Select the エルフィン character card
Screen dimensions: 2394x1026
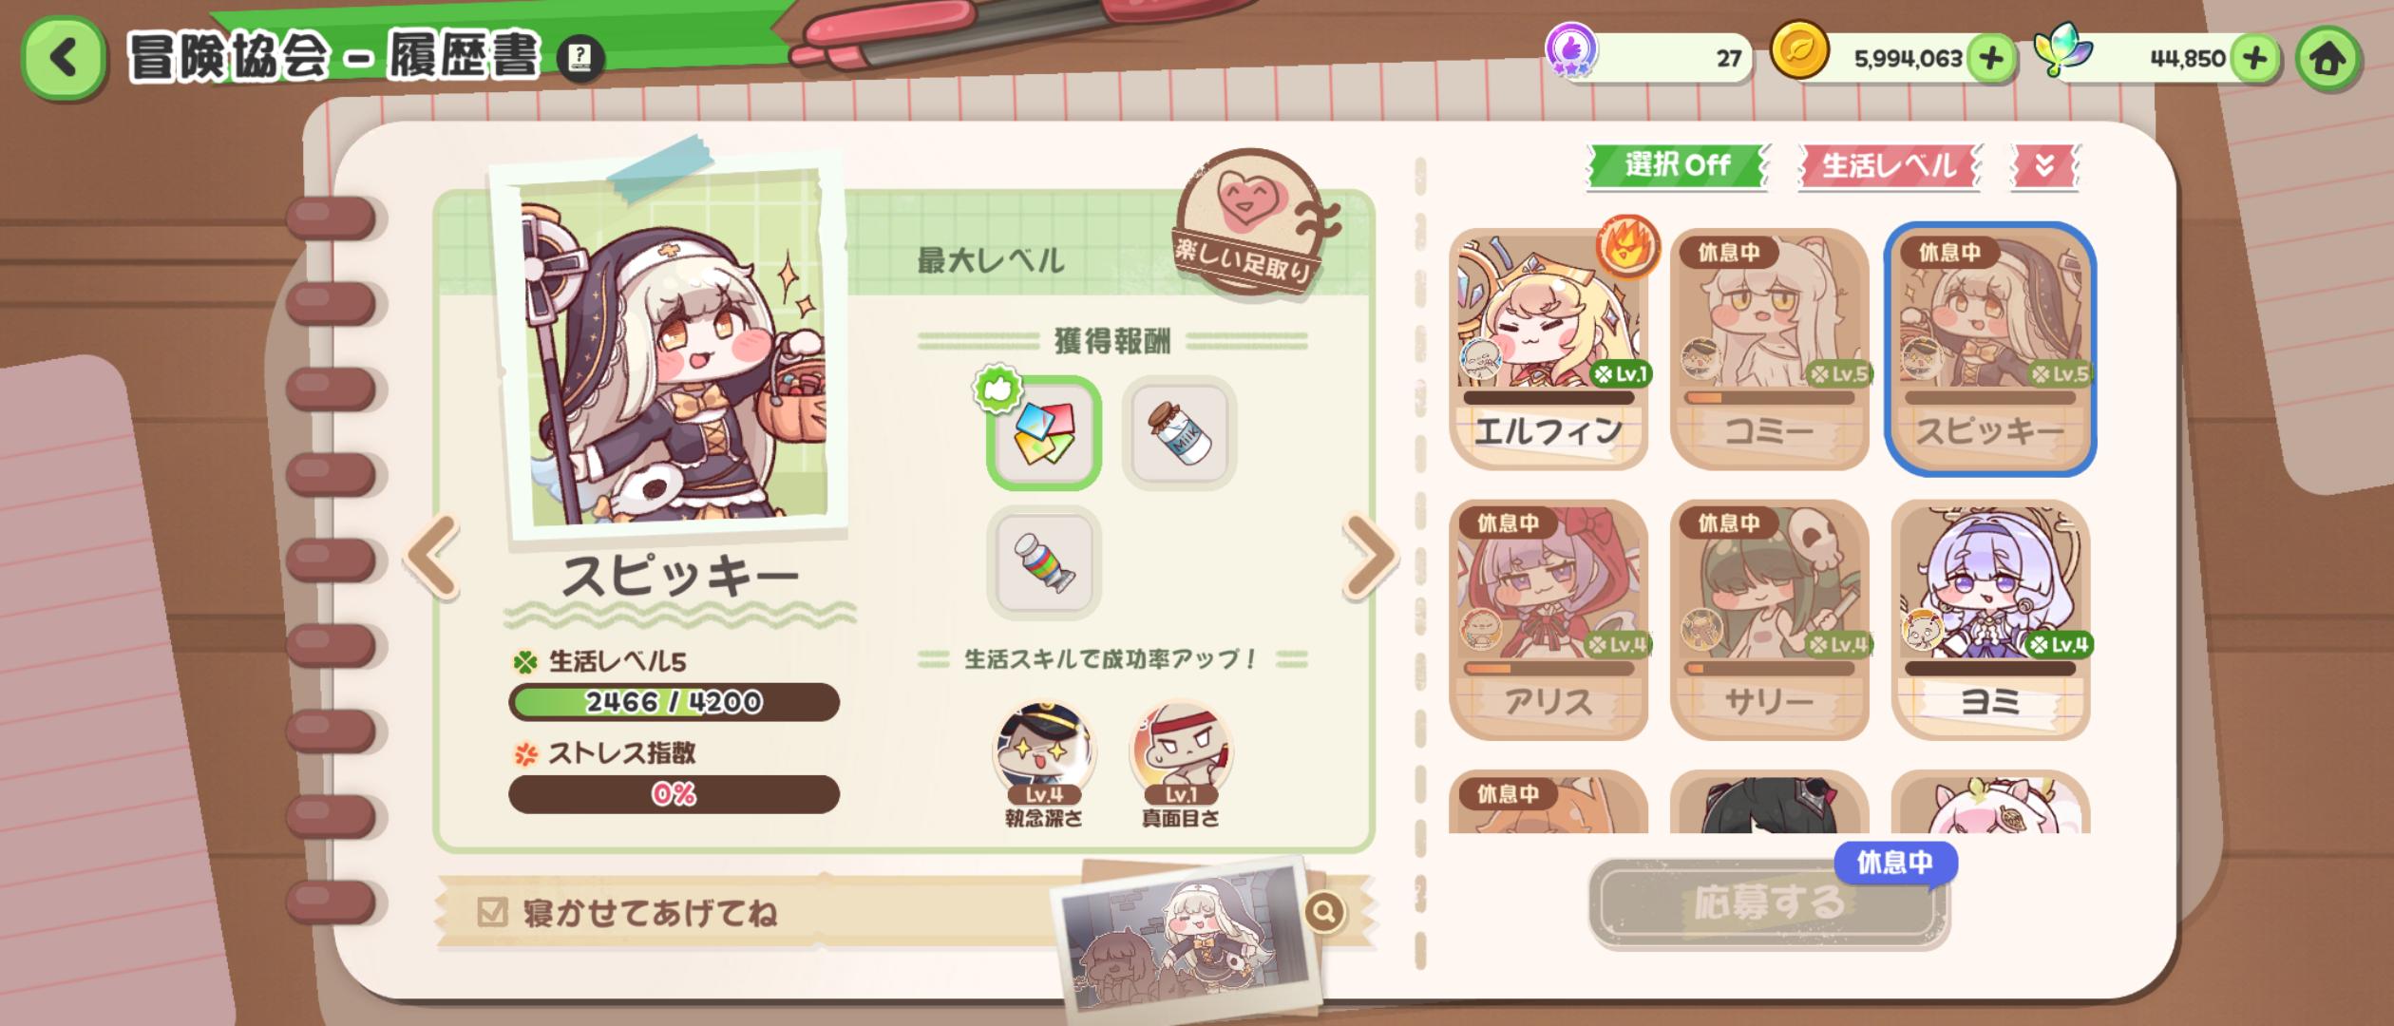(x=1548, y=349)
